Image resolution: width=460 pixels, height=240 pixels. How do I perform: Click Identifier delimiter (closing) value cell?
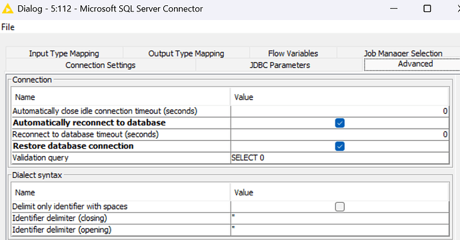coord(340,218)
